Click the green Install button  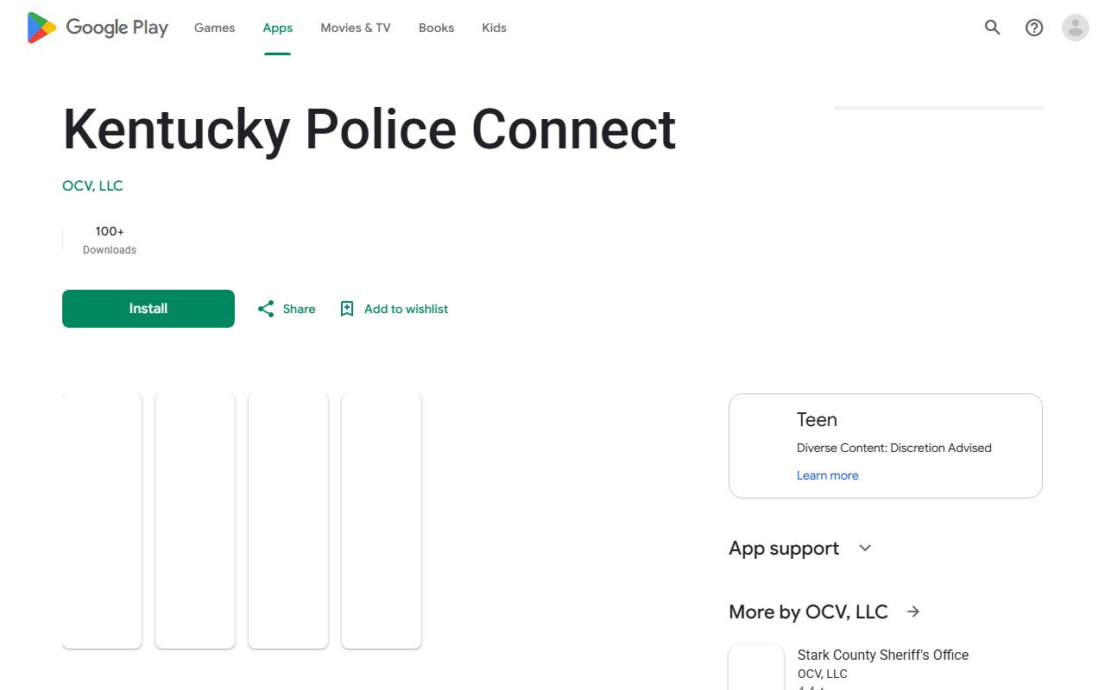tap(148, 309)
